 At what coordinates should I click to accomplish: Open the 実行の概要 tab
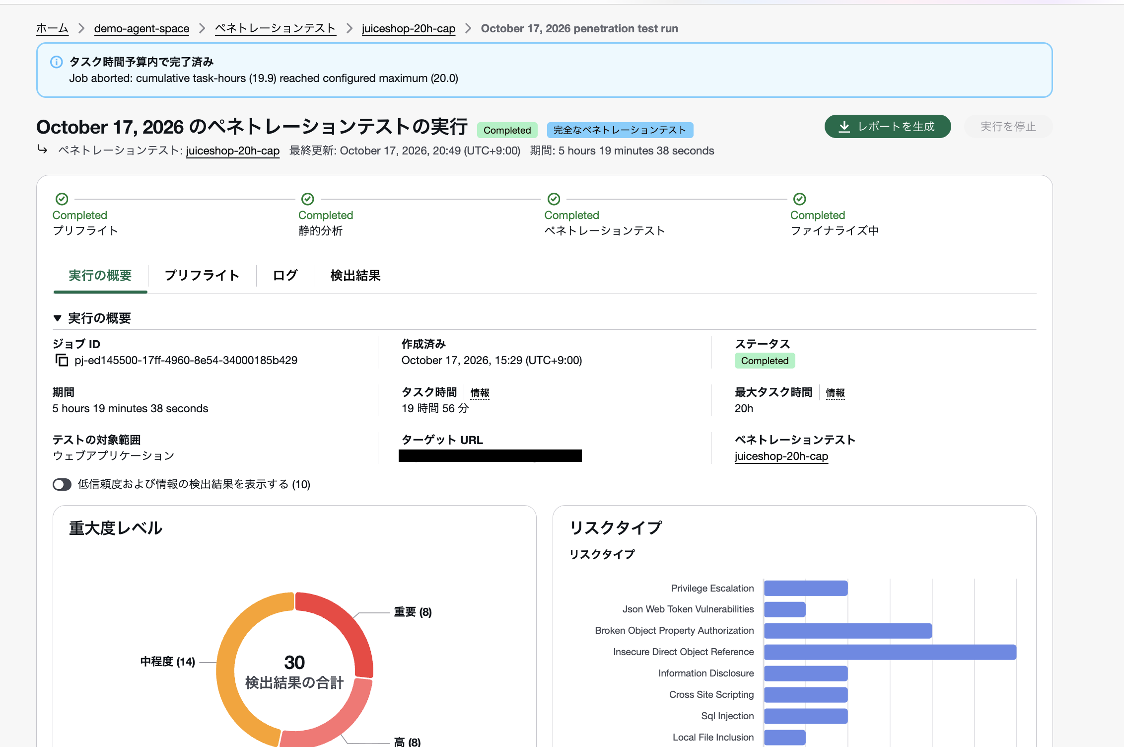coord(100,276)
